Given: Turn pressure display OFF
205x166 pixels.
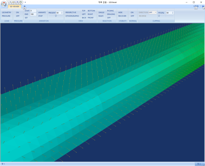Looking at the screenshot, I should [x=18, y=16].
